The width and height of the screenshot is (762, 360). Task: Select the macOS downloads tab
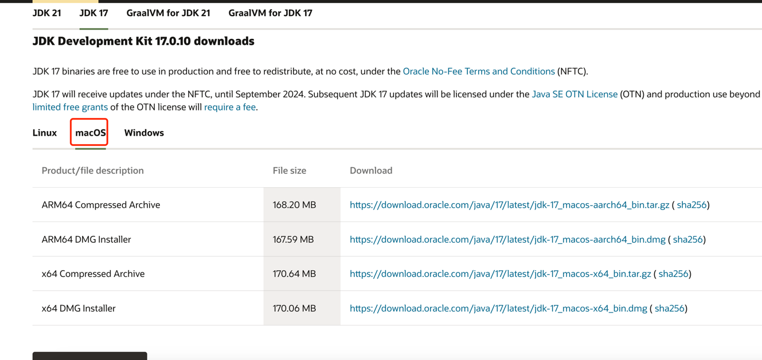(x=91, y=133)
